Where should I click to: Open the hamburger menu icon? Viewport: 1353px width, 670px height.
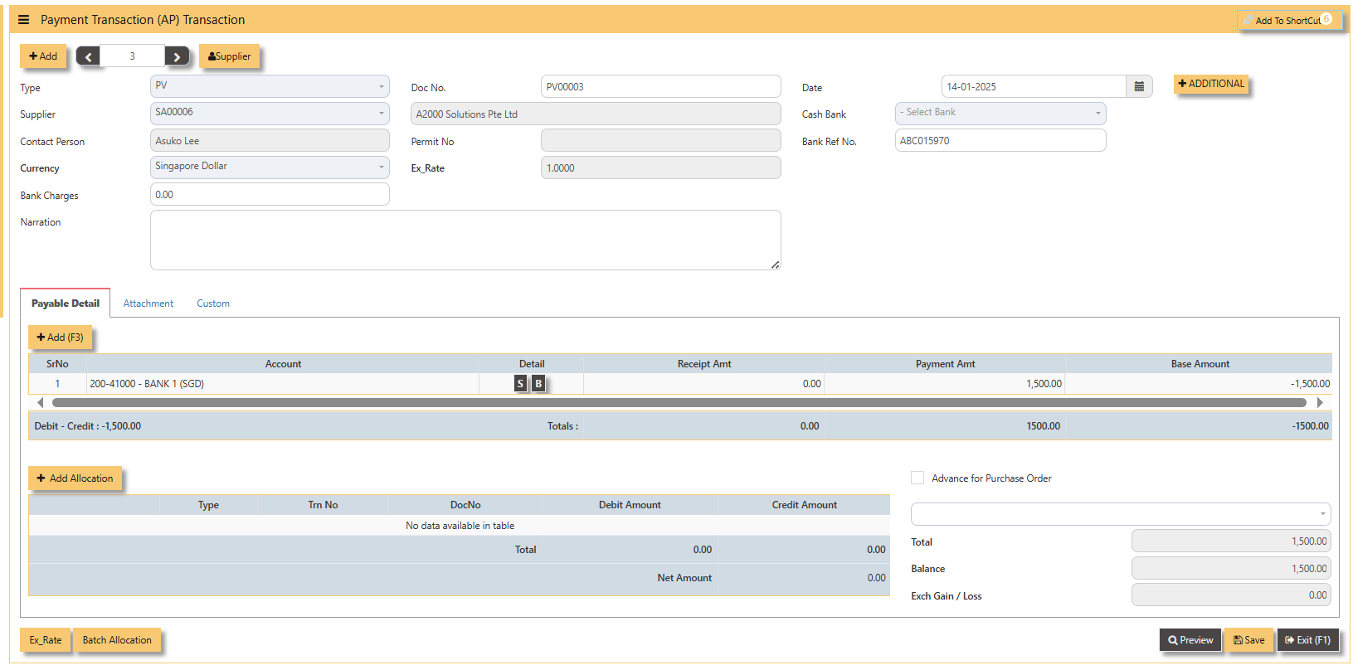tap(23, 20)
